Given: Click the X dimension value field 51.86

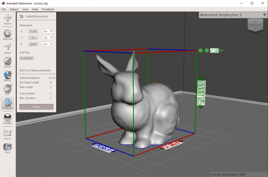Looking at the screenshot, I should tap(33, 31).
